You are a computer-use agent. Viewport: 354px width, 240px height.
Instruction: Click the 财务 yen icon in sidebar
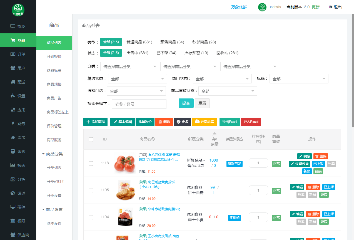click(x=13, y=124)
